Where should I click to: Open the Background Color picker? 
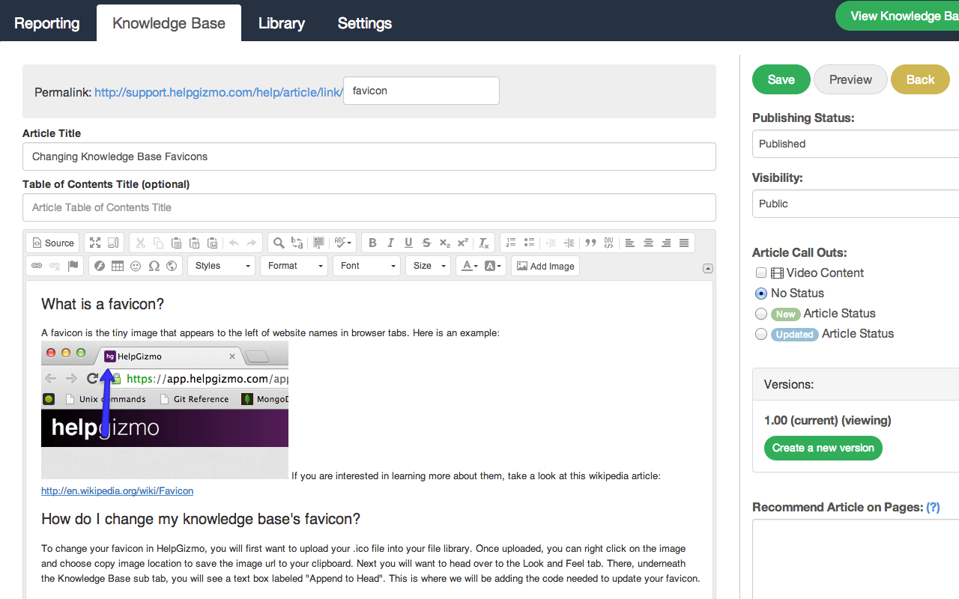[493, 266]
